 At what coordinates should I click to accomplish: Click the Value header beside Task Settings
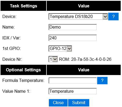[x=84, y=6]
